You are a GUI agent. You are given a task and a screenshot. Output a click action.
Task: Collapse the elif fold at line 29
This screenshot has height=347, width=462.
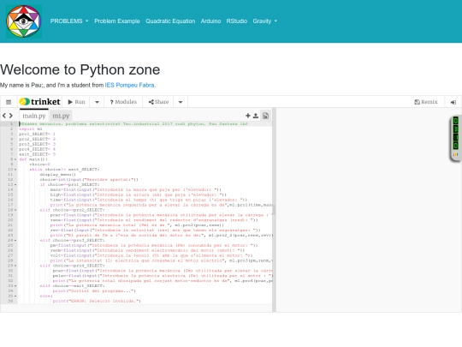(15, 266)
